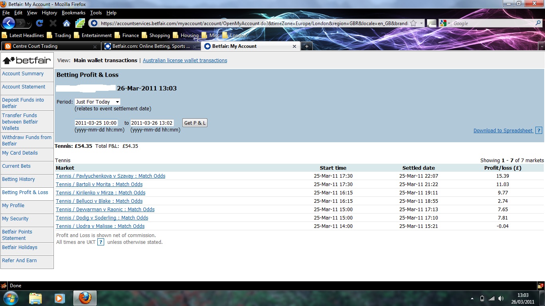Open Bartoli v Morita Match Odds market
The image size is (545, 306).
pos(99,184)
